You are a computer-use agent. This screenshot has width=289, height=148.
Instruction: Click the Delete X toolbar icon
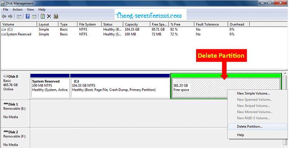(x=49, y=17)
